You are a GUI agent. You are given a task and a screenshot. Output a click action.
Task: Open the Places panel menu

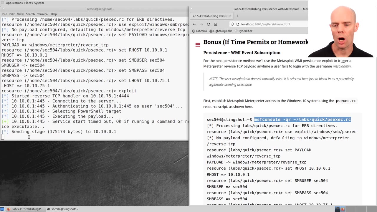point(29,3)
